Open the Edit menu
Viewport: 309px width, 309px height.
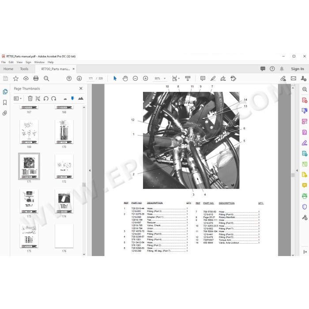pos(11,62)
